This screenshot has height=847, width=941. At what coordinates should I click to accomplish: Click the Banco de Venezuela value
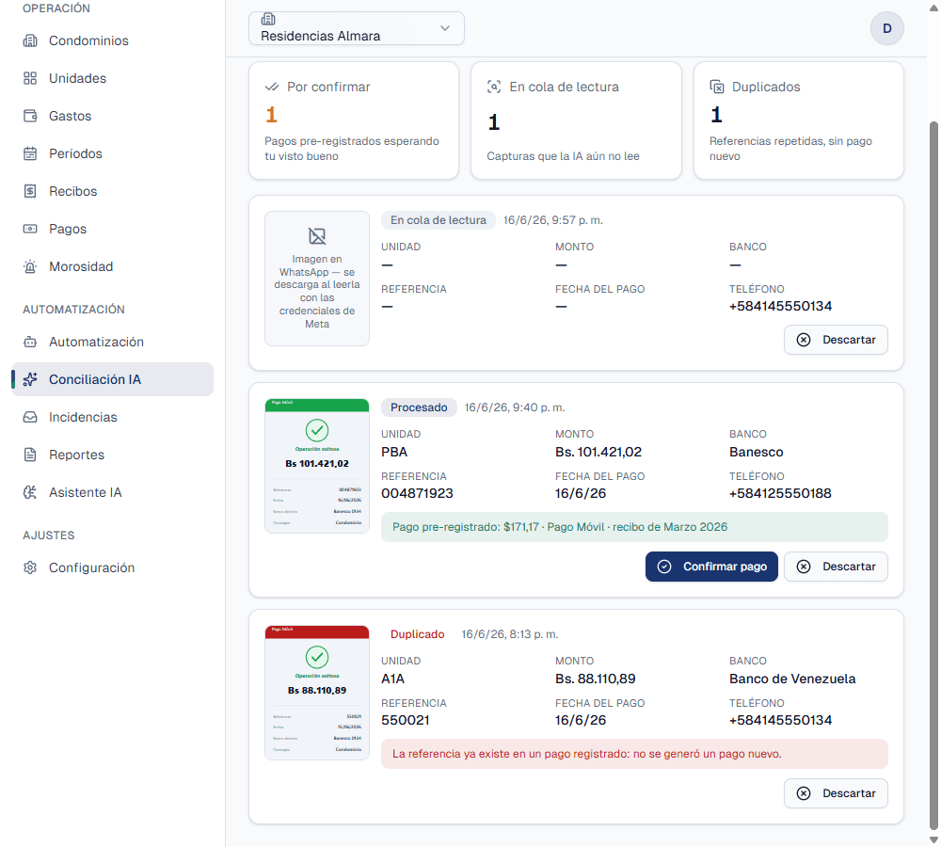coord(792,679)
